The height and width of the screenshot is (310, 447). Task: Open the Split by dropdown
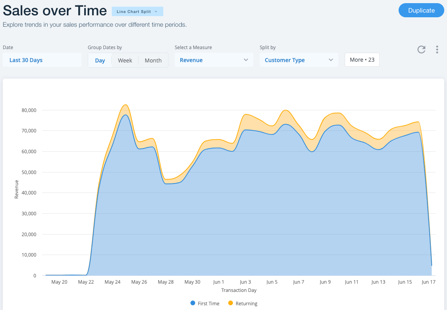click(299, 60)
